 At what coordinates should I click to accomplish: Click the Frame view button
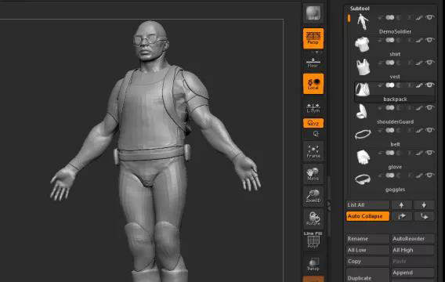tap(313, 151)
